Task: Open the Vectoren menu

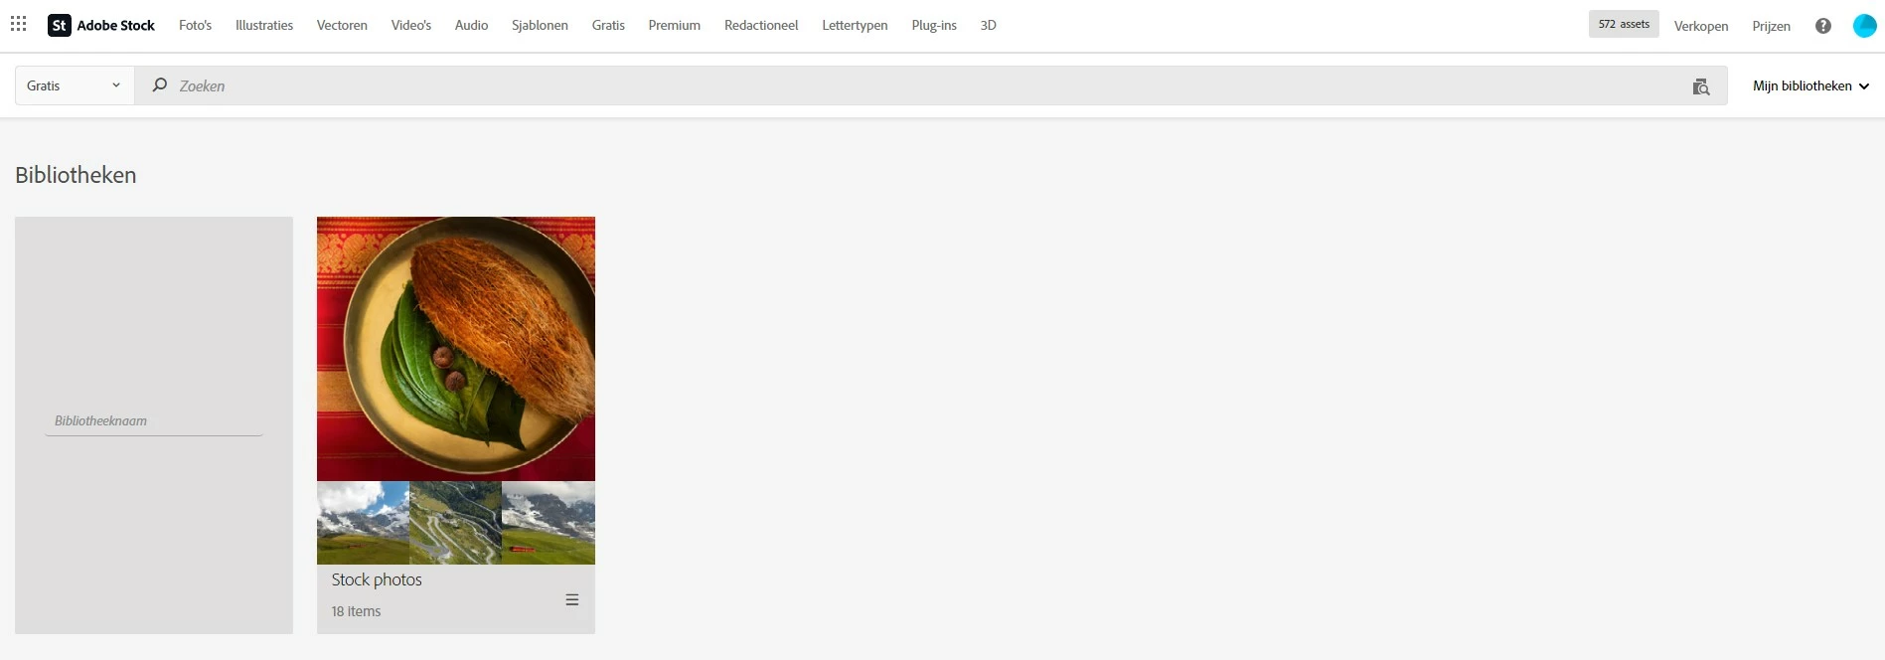Action: pyautogui.click(x=342, y=26)
